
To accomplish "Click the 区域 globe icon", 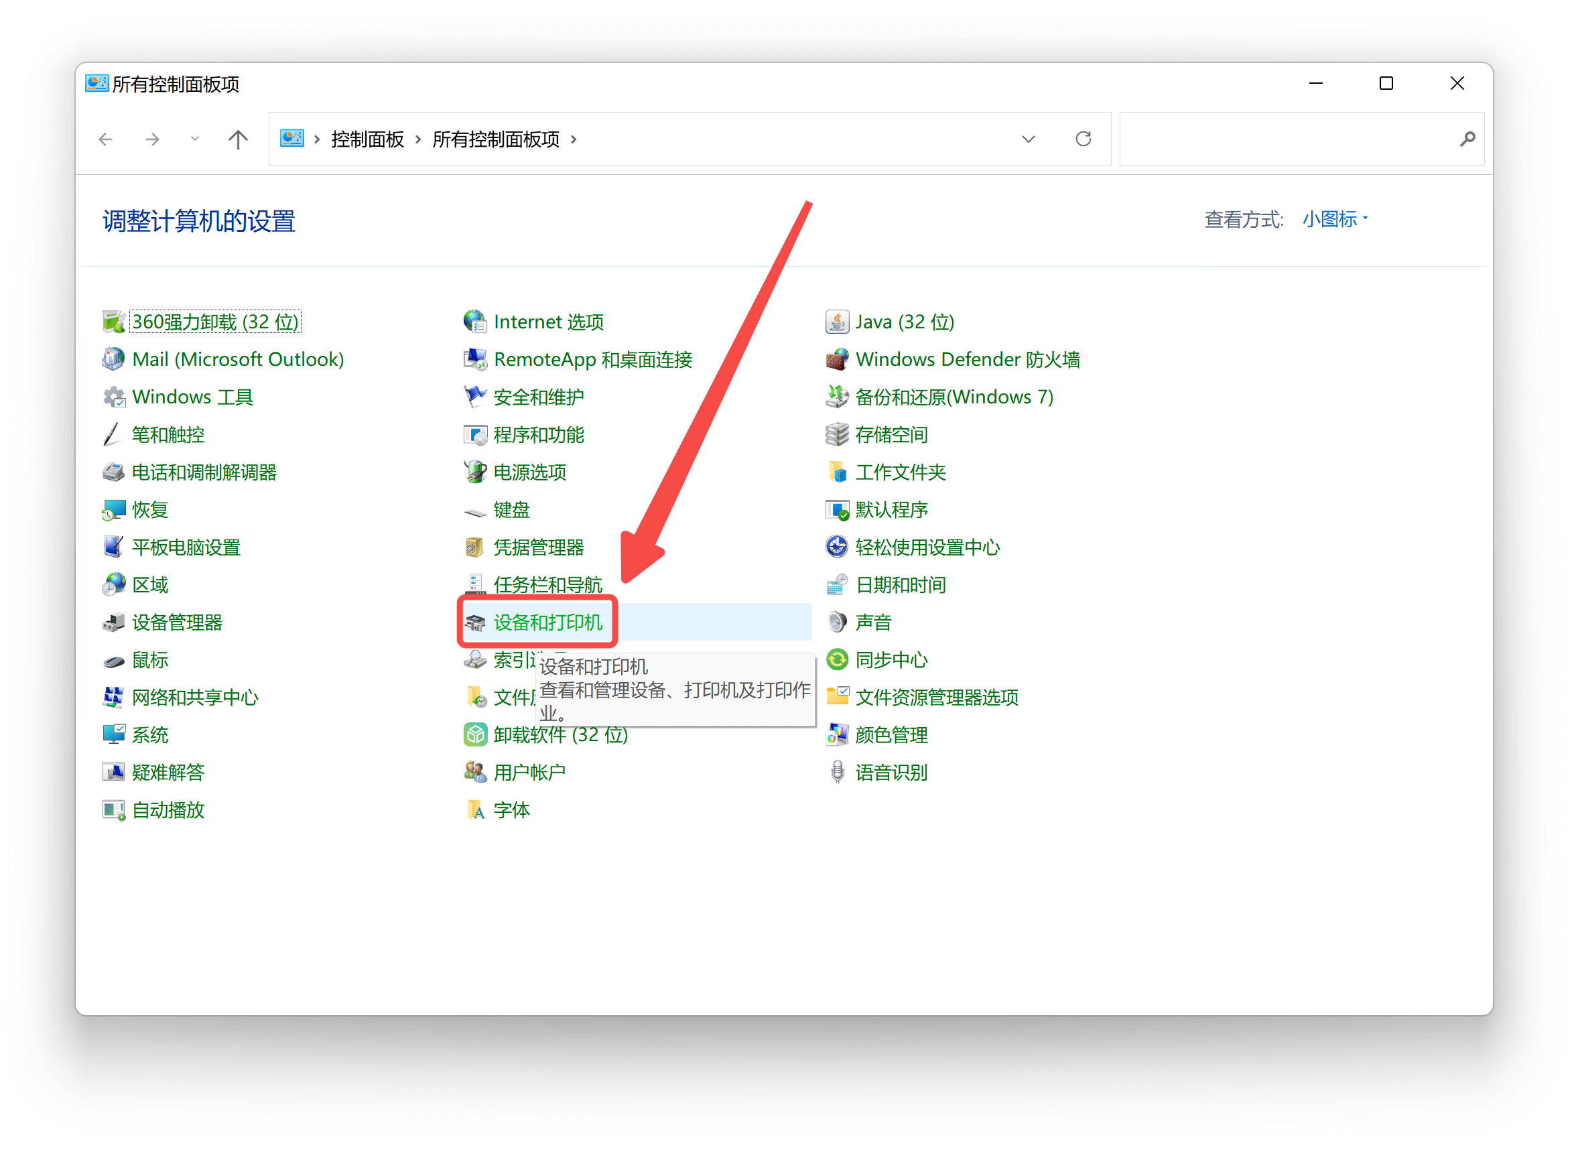I will (x=113, y=585).
